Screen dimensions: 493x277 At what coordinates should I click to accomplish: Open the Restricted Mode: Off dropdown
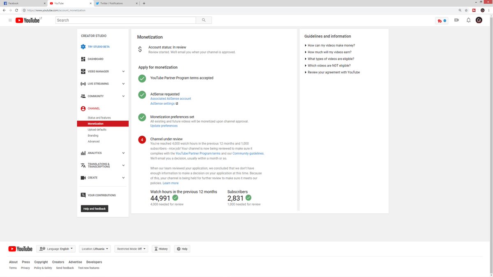131,249
